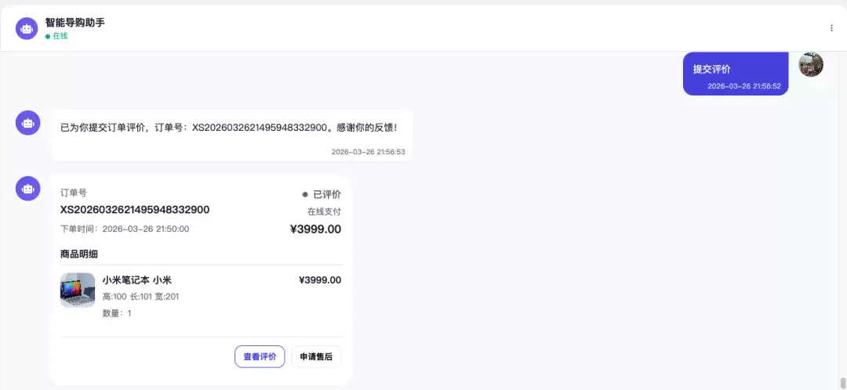Screen dimensions: 847x390
Task: Click timestamp 2026-03-26 21:56:52 on sent message
Action: pos(744,86)
